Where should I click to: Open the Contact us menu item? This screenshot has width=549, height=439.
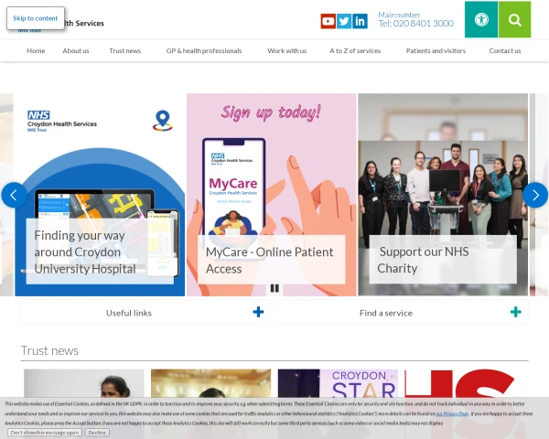pyautogui.click(x=505, y=51)
